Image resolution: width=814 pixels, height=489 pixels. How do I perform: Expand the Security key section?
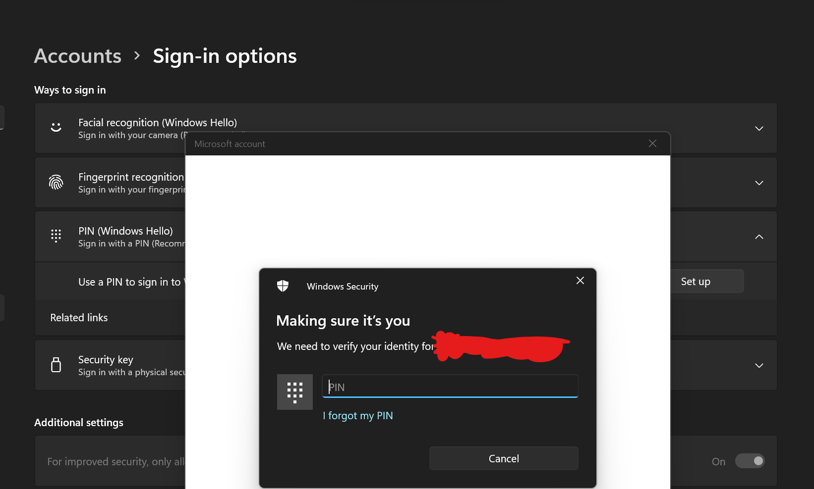(x=759, y=366)
